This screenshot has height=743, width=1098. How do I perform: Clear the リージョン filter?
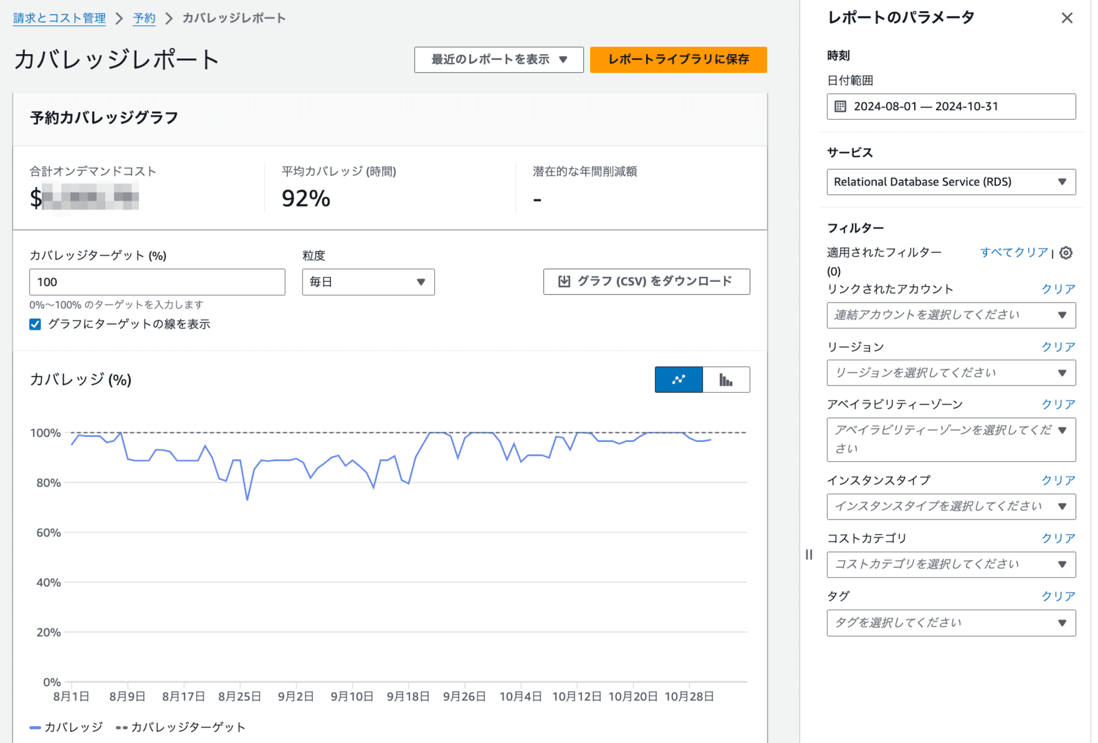point(1058,347)
